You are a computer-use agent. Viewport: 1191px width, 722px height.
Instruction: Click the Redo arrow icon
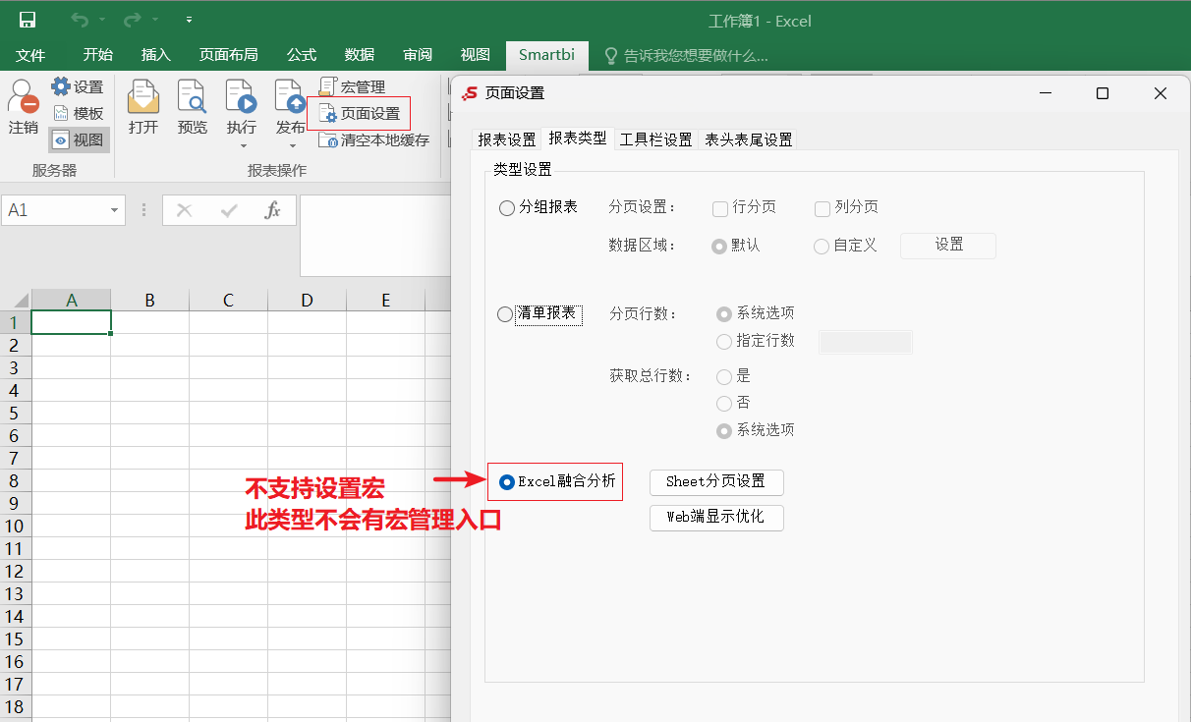(x=133, y=20)
